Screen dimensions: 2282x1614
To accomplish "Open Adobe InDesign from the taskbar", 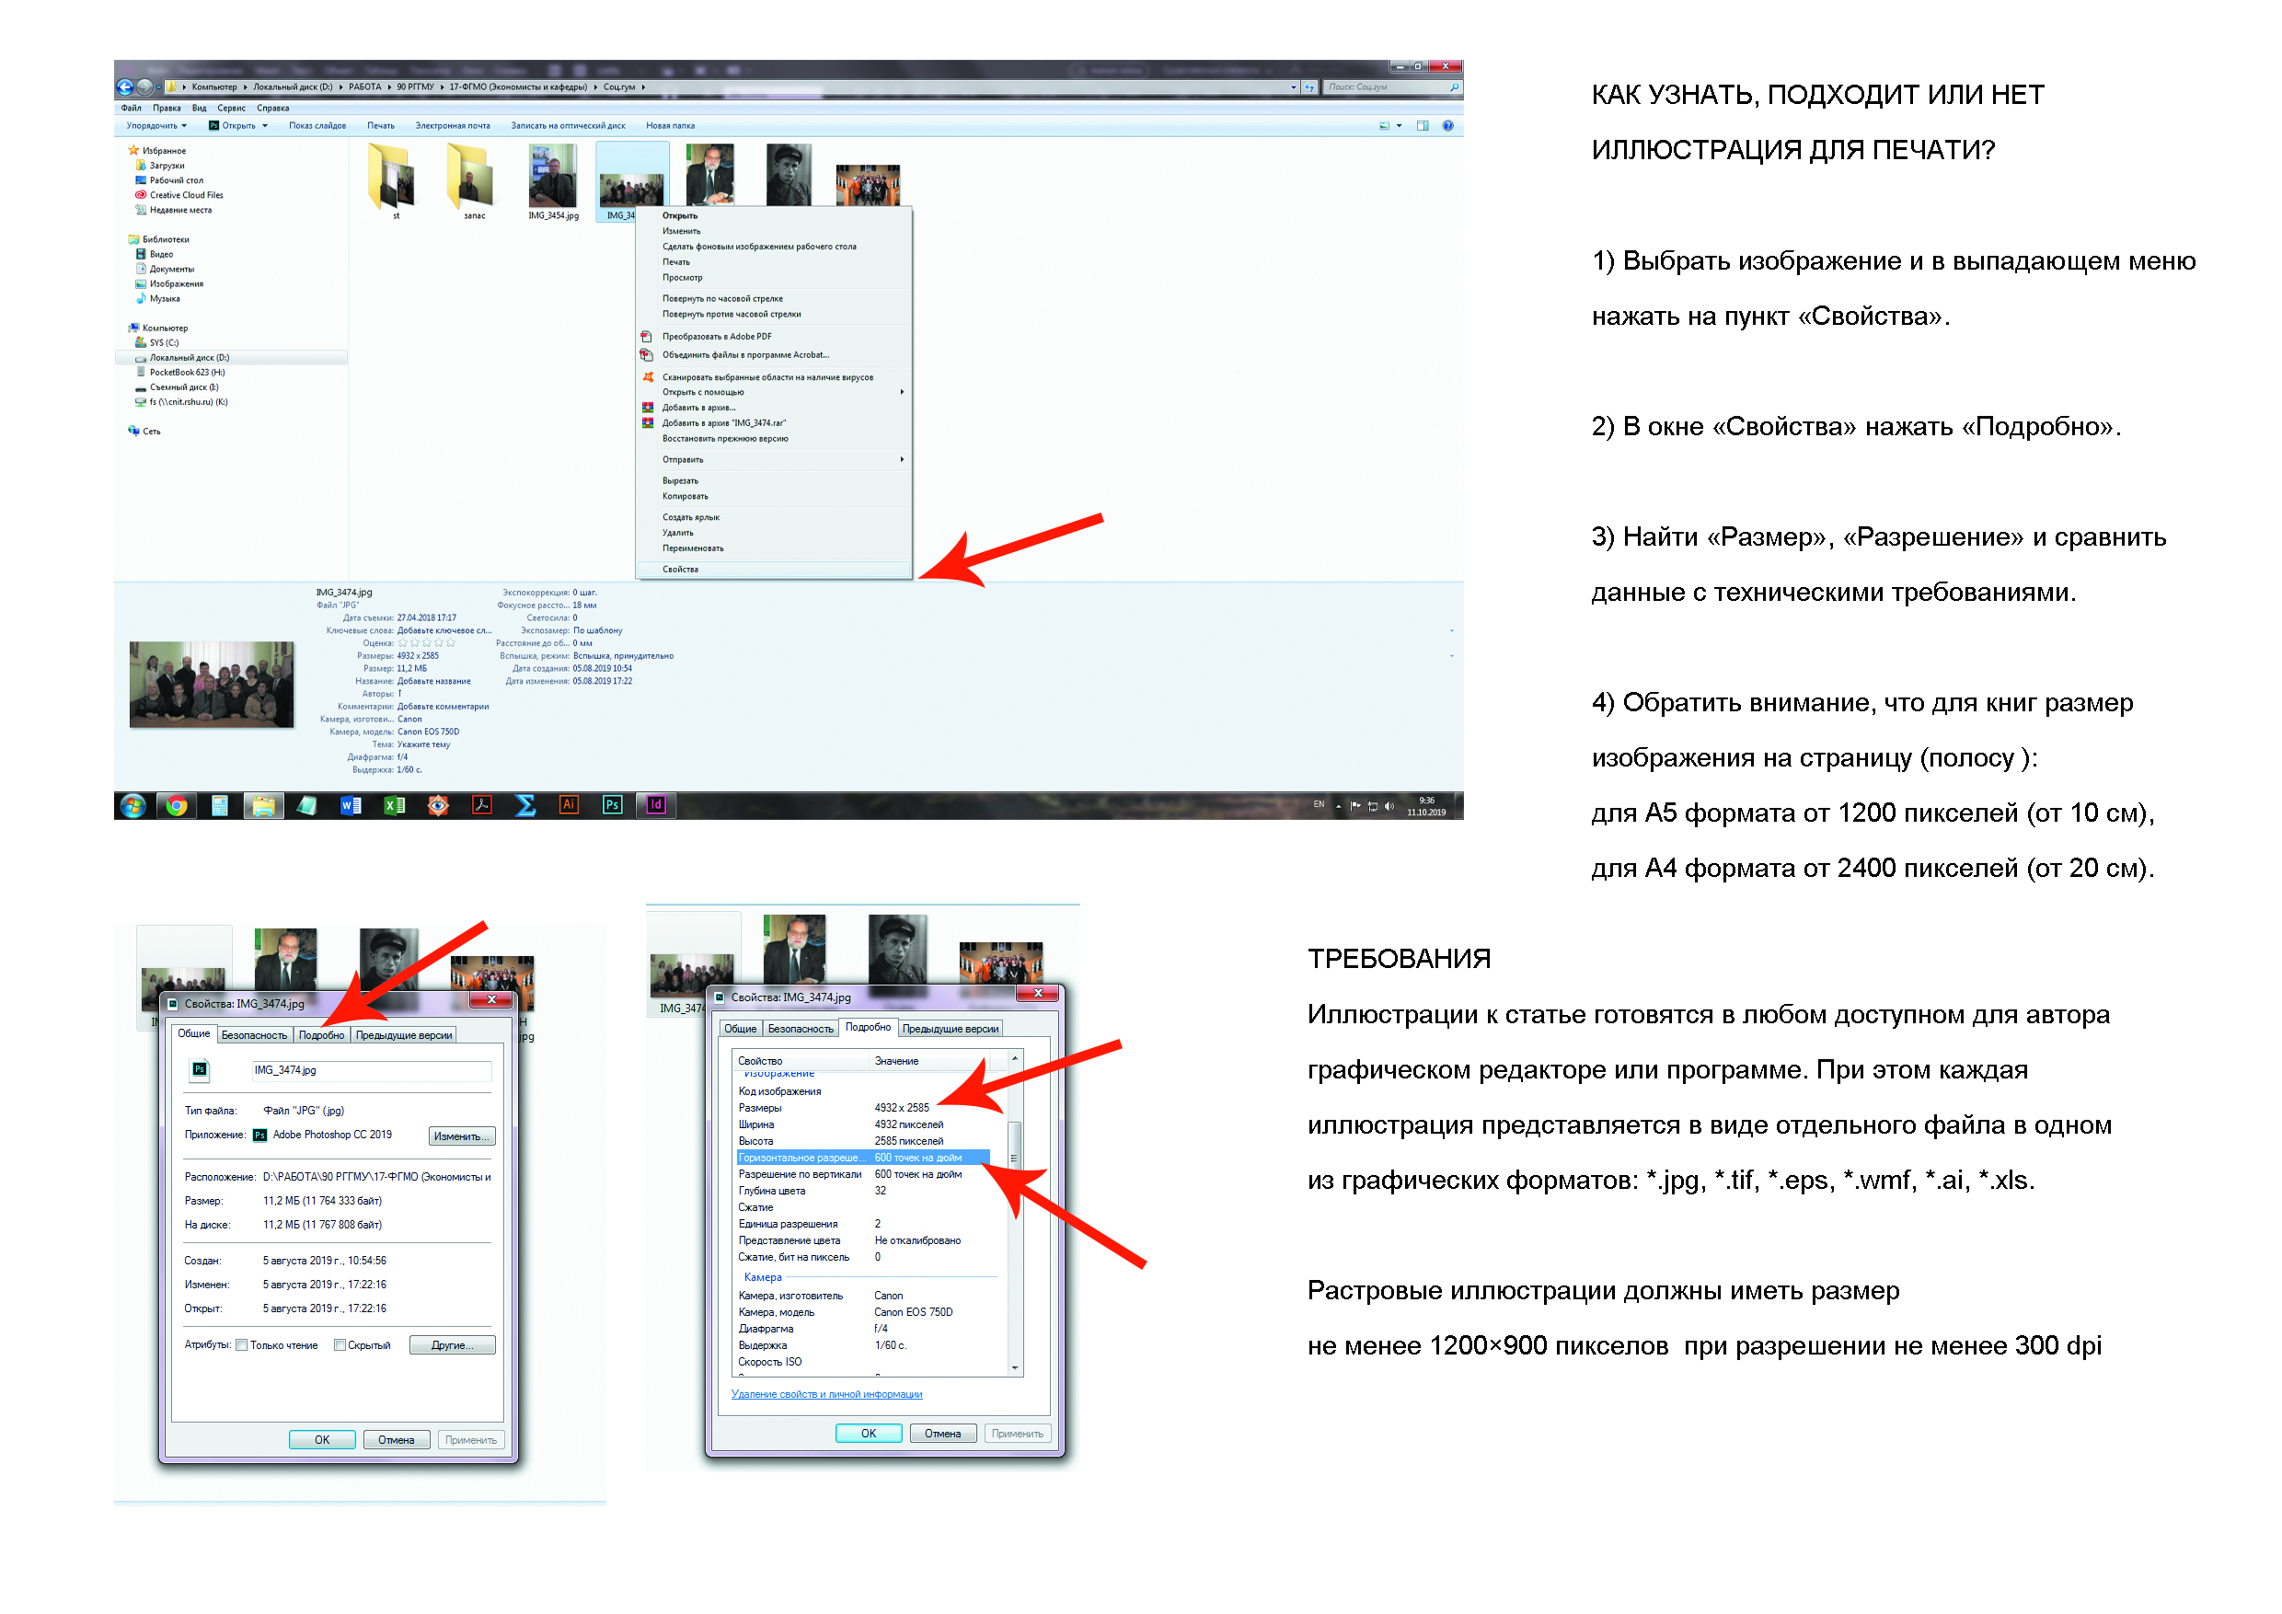I will click(x=656, y=805).
